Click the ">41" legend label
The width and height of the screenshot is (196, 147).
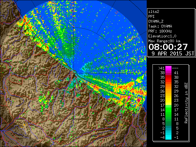pos(161,68)
